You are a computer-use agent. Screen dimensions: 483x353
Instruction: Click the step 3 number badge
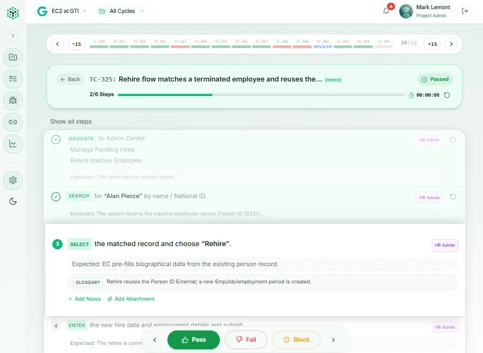tap(57, 244)
